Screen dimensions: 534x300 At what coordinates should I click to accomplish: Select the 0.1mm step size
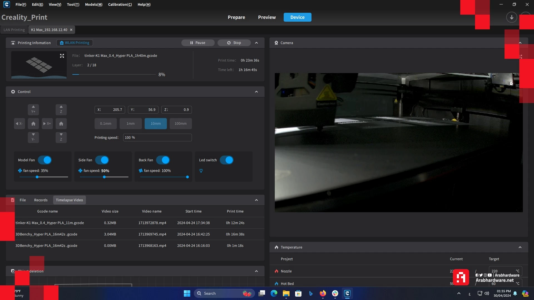(x=106, y=124)
